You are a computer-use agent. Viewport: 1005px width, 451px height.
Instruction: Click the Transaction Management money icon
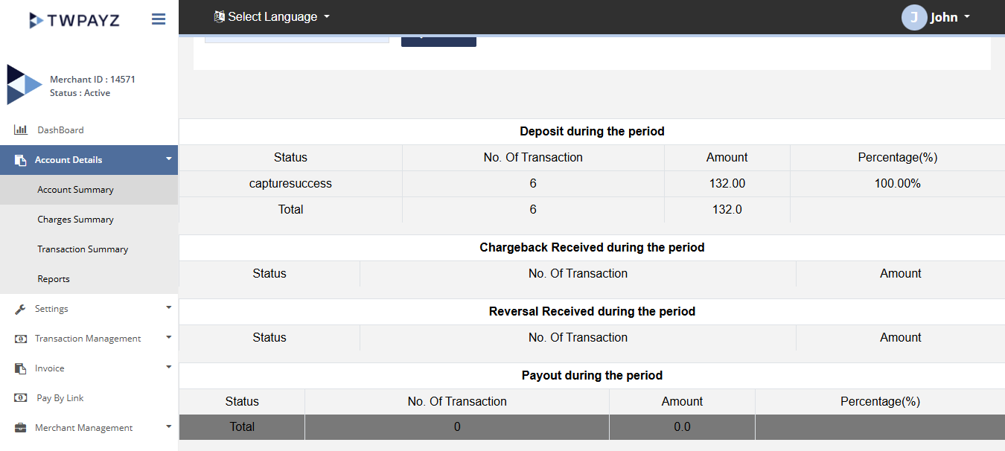pos(21,339)
